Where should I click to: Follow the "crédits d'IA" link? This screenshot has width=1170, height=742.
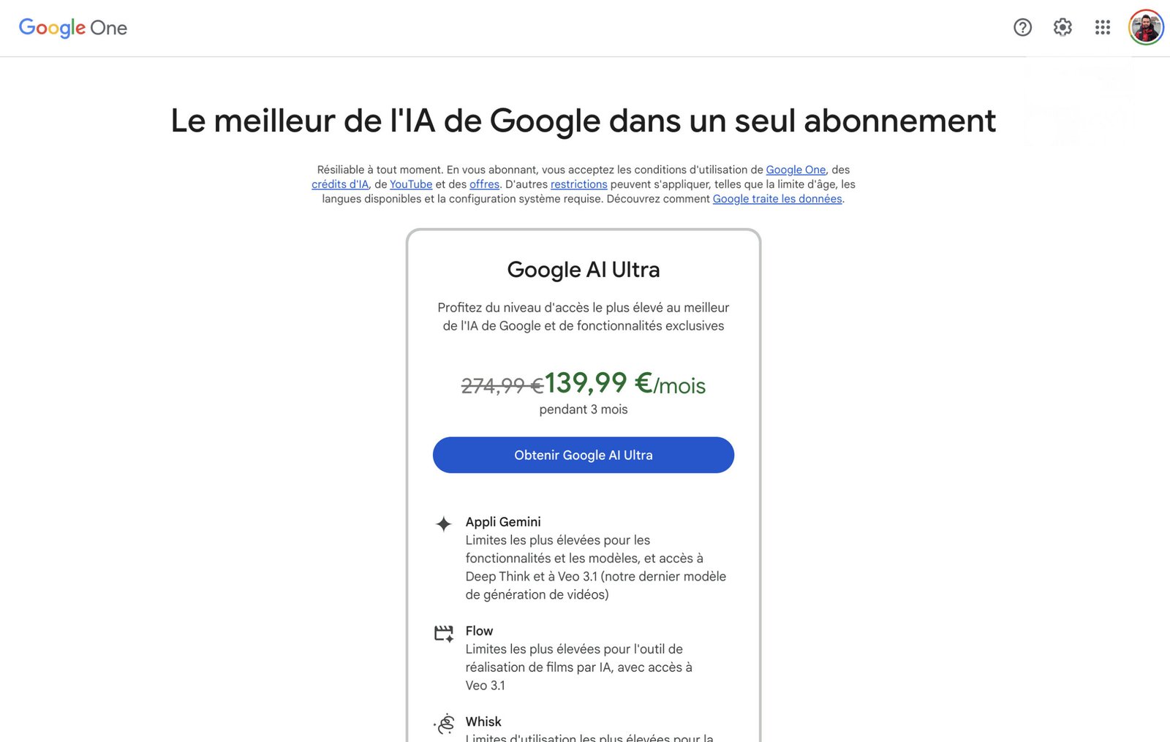pyautogui.click(x=340, y=184)
